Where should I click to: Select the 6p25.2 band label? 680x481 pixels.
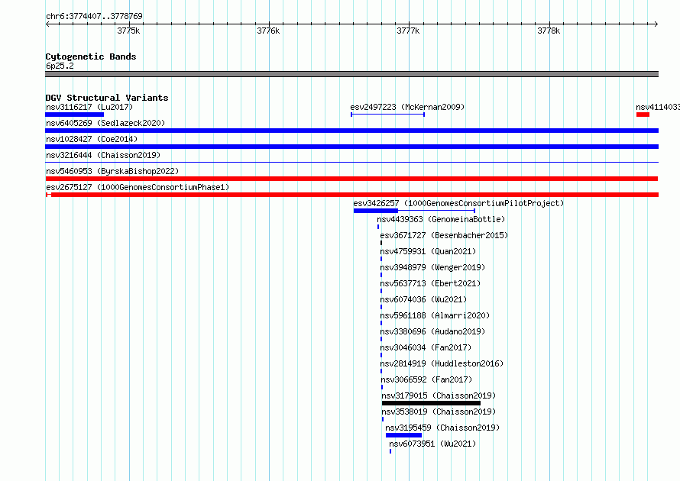(60, 66)
